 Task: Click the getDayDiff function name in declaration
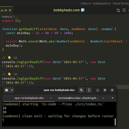[28, 29]
